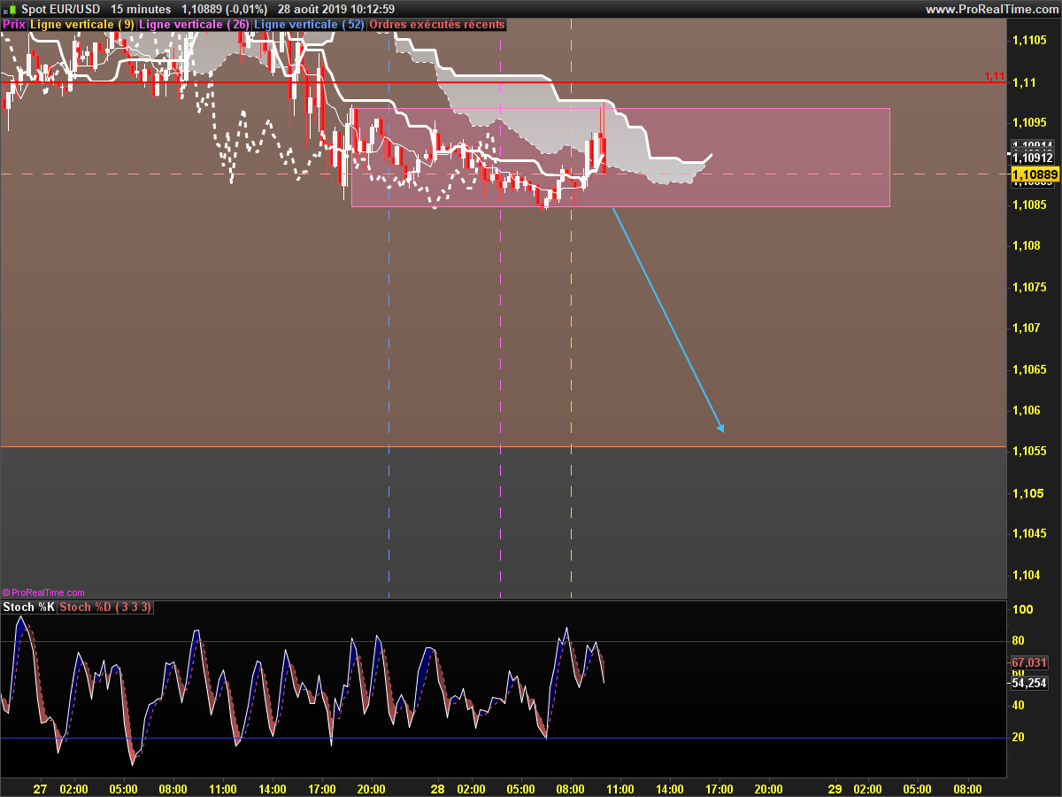Click the 20 level on stochastic axis
The height and width of the screenshot is (797, 1062).
(1019, 738)
